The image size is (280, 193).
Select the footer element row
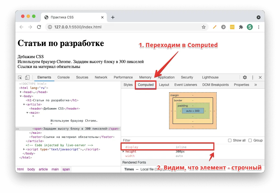[72, 137]
